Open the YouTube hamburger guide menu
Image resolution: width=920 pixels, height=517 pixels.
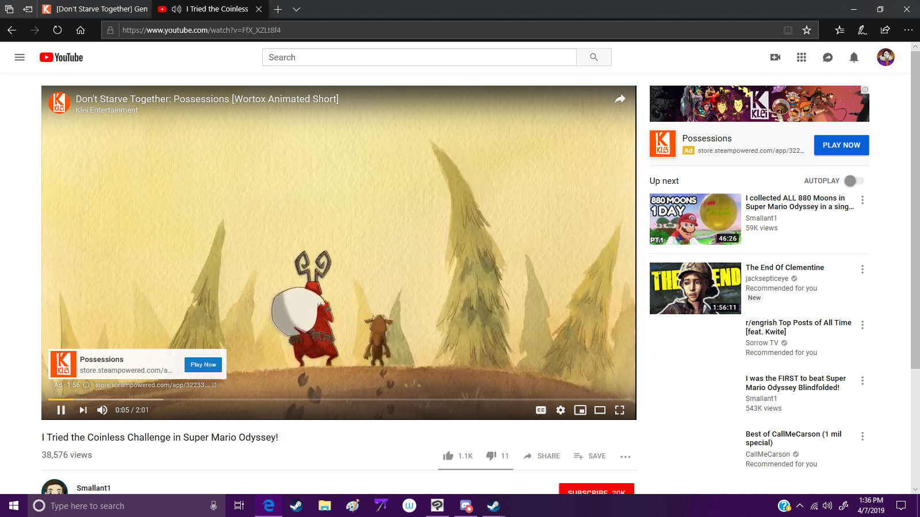point(20,57)
